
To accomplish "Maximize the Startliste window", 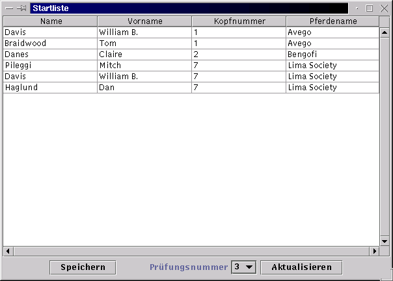I will [x=369, y=8].
